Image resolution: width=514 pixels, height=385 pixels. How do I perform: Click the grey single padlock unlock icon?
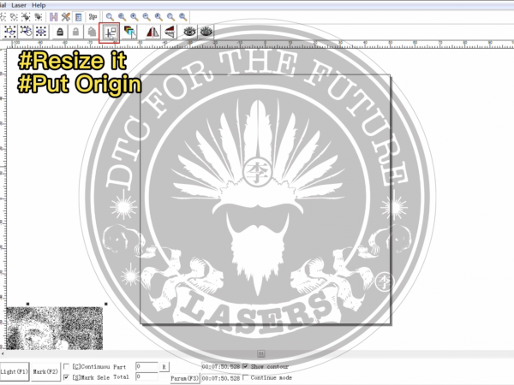(x=75, y=32)
